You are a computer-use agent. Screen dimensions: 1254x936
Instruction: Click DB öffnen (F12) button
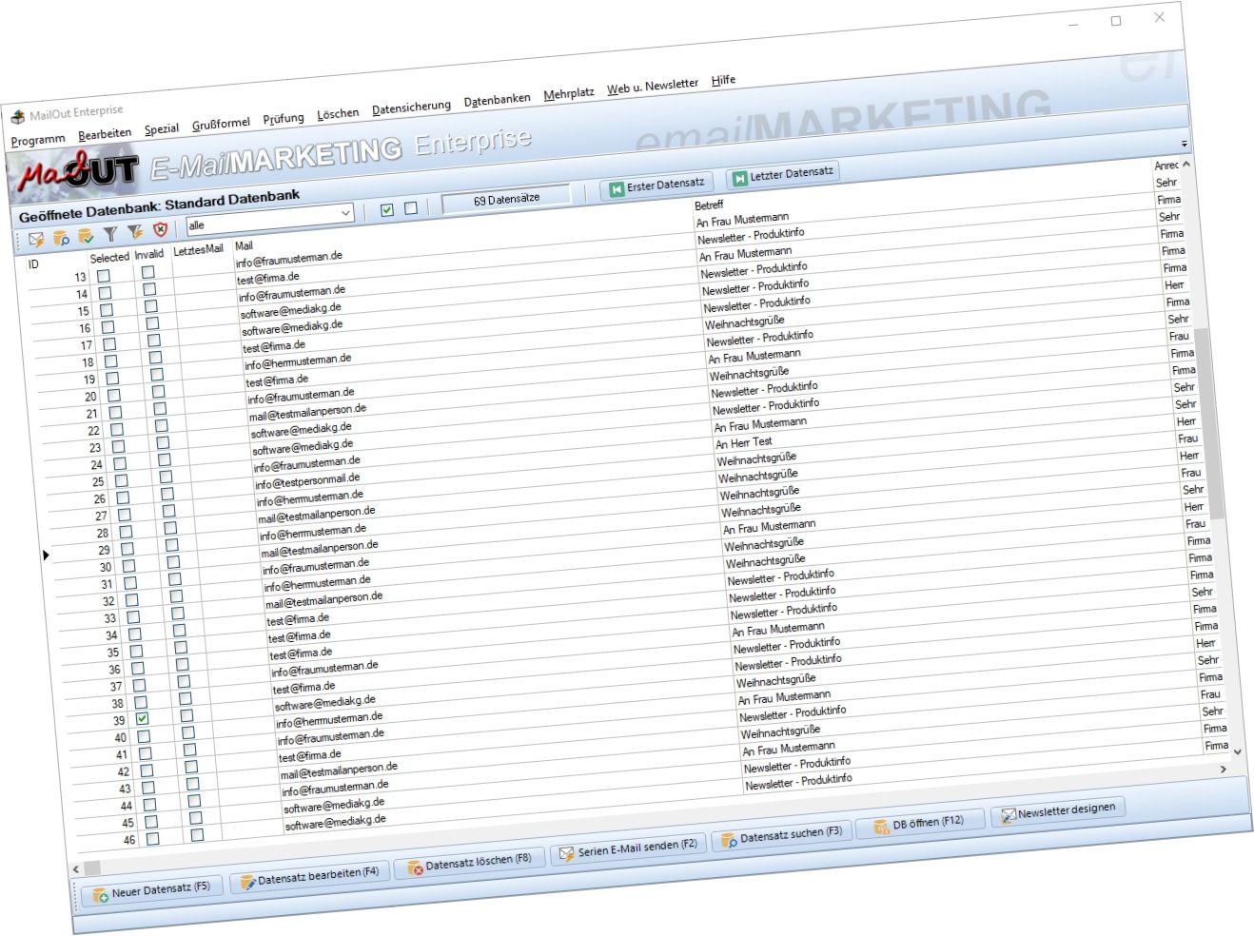[x=918, y=823]
